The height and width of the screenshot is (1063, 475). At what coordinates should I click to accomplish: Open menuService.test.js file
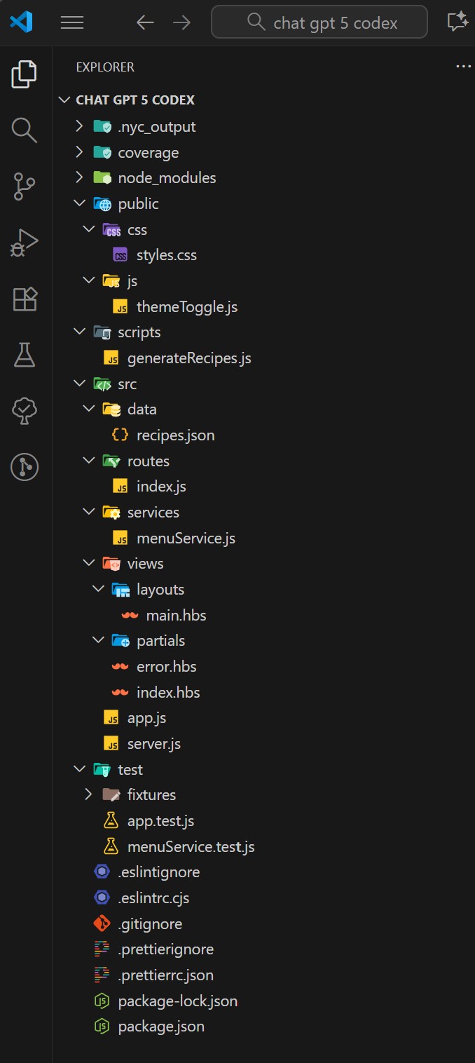[191, 846]
